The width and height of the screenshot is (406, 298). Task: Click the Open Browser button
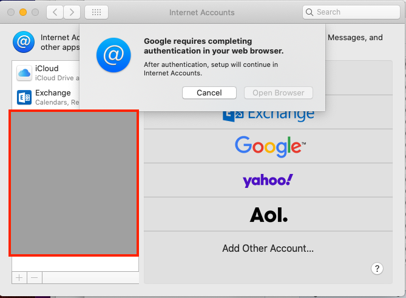point(279,92)
